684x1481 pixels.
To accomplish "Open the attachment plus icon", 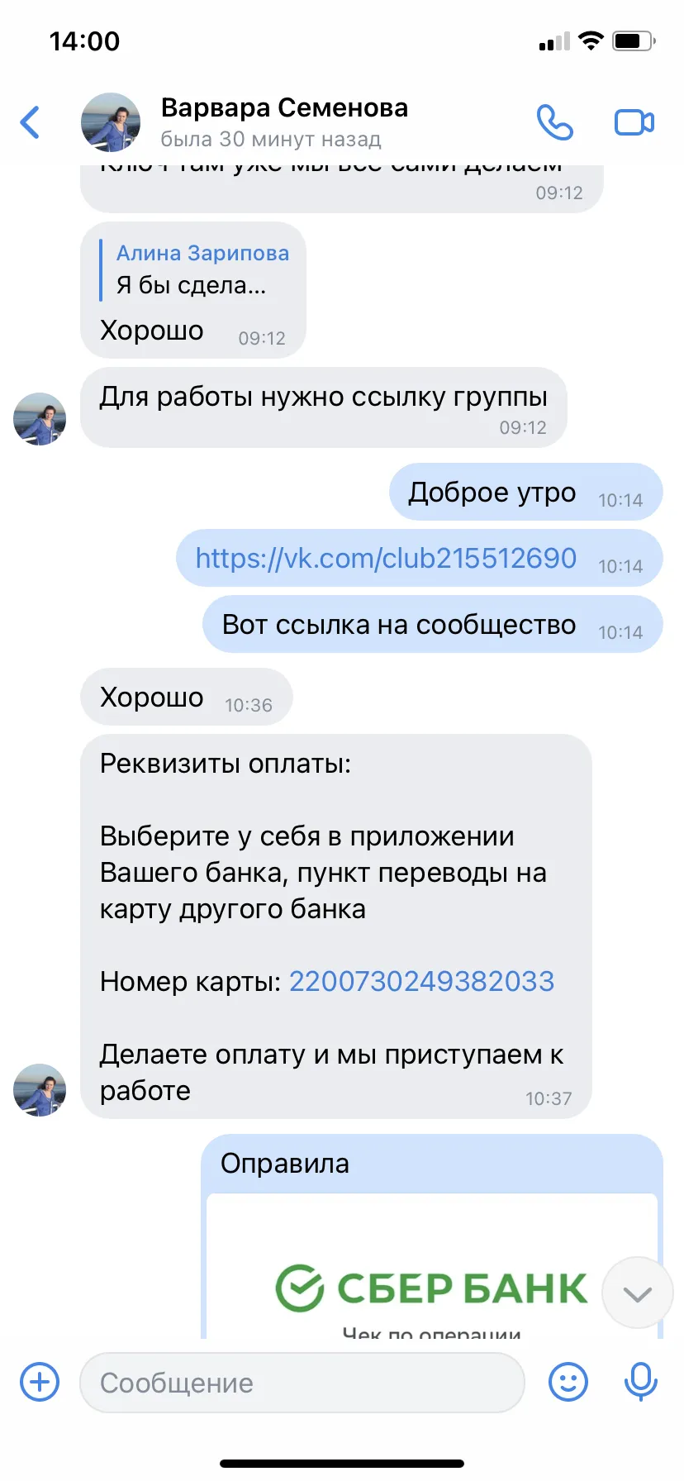I will (x=40, y=1382).
